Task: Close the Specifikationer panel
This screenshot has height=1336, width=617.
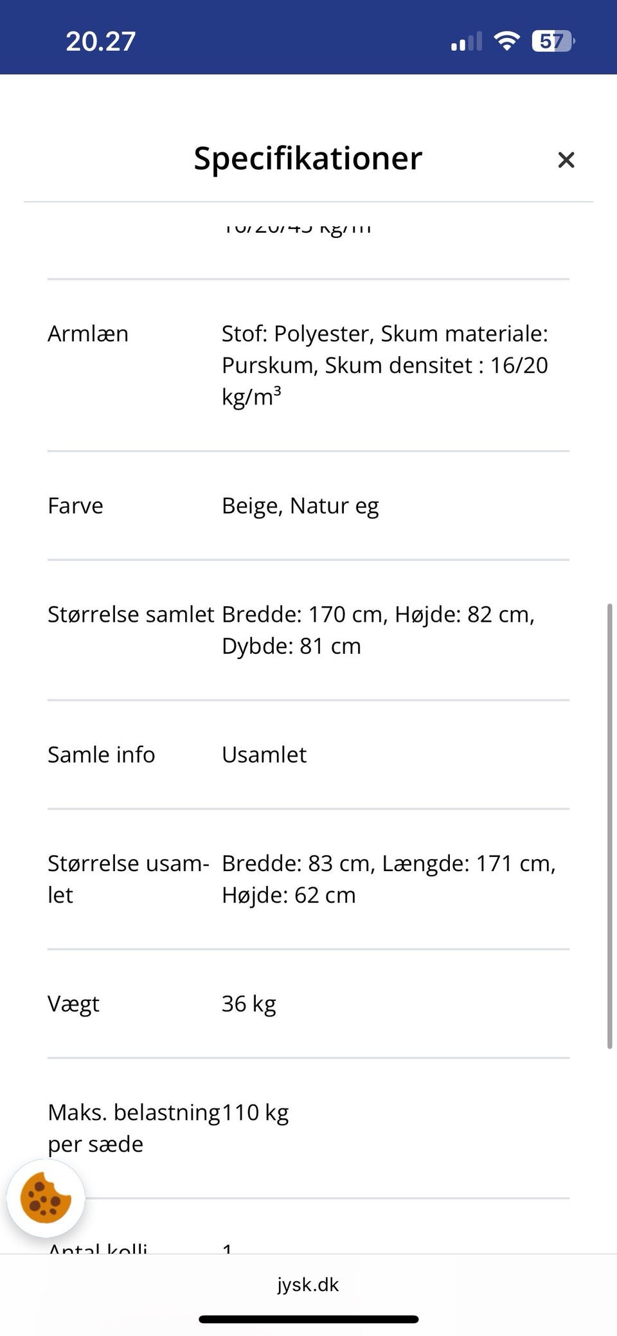Action: (x=566, y=159)
